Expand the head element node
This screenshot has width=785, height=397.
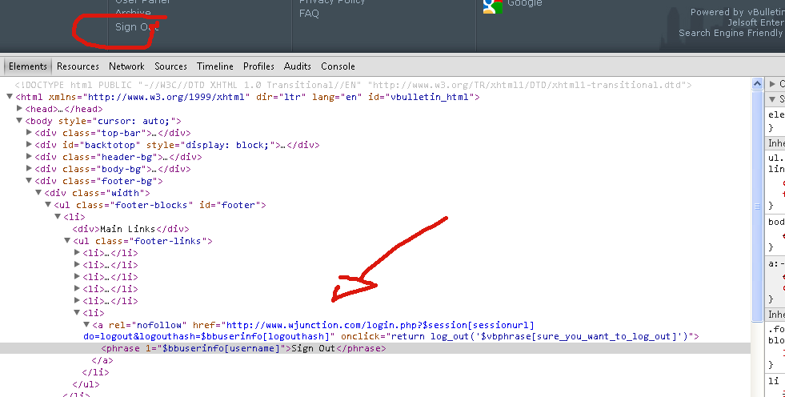[21, 109]
